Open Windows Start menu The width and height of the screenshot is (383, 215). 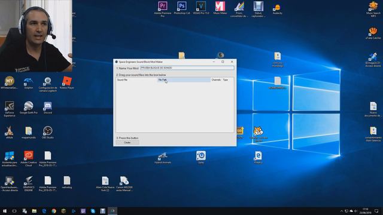point(5,211)
